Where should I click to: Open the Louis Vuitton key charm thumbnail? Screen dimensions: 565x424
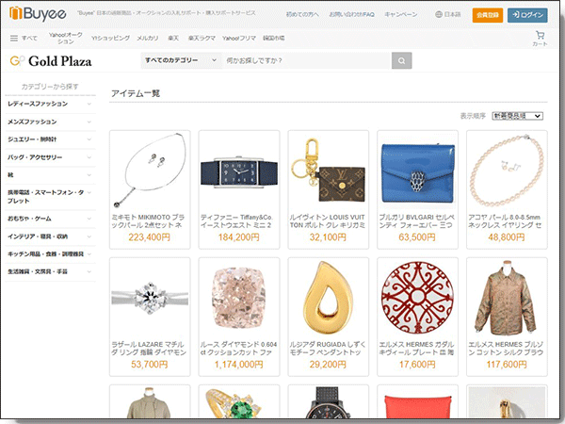[329, 171]
